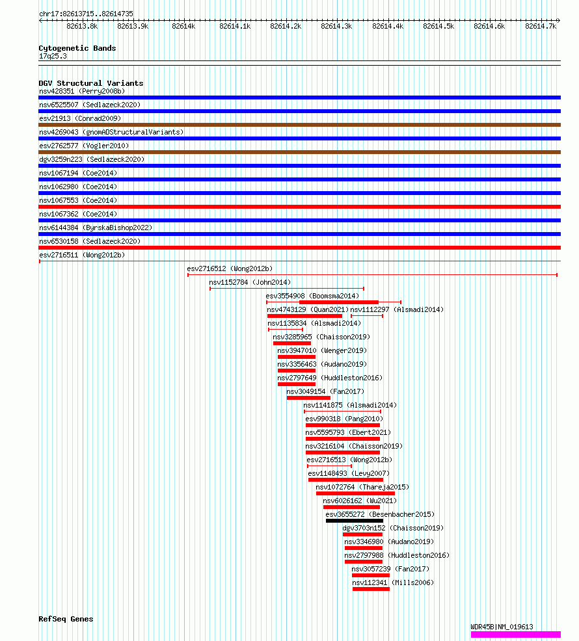This screenshot has width=579, height=641.
Task: Click the nsv428351 (Perry2008b) variant label
Action: point(82,91)
